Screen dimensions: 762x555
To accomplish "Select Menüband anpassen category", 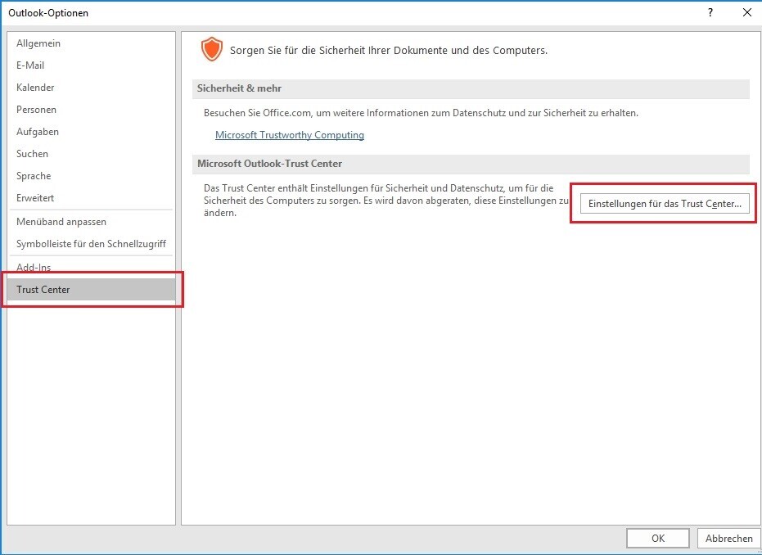I will click(91, 222).
